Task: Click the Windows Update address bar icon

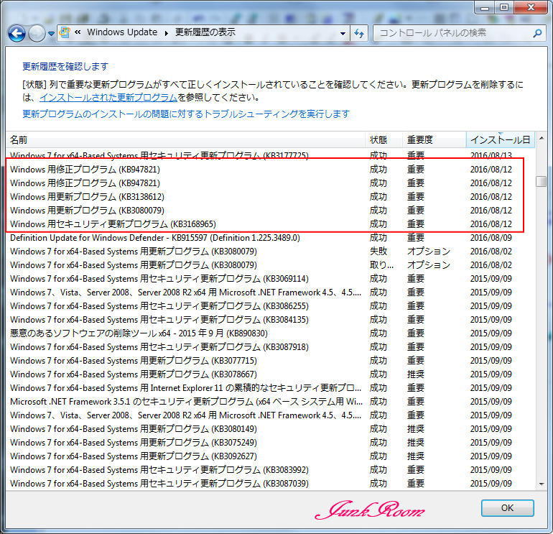Action: click(x=65, y=32)
